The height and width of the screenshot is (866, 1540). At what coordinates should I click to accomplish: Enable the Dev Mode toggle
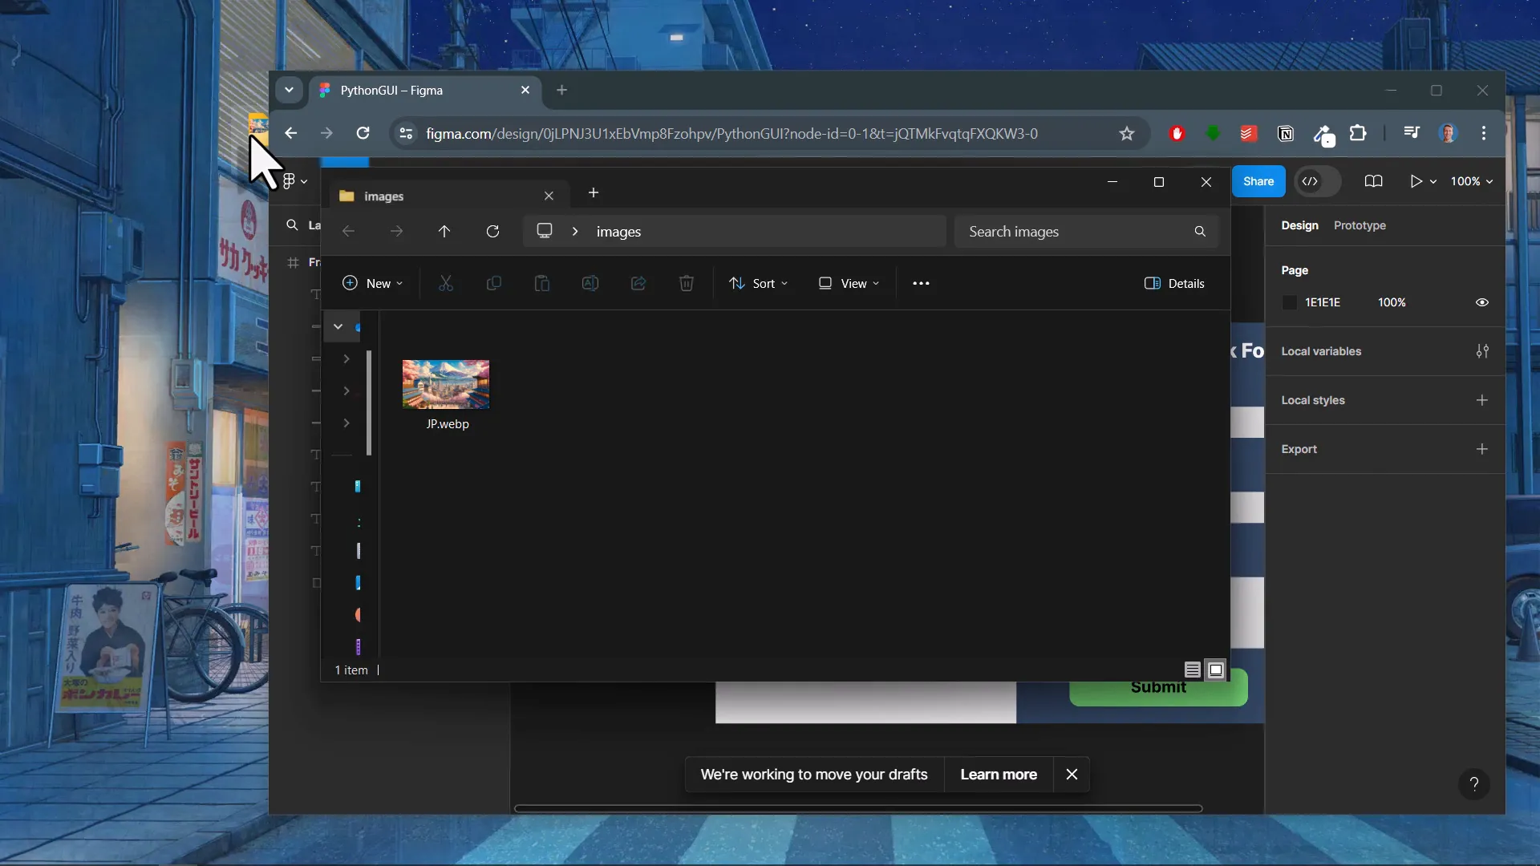click(1316, 181)
